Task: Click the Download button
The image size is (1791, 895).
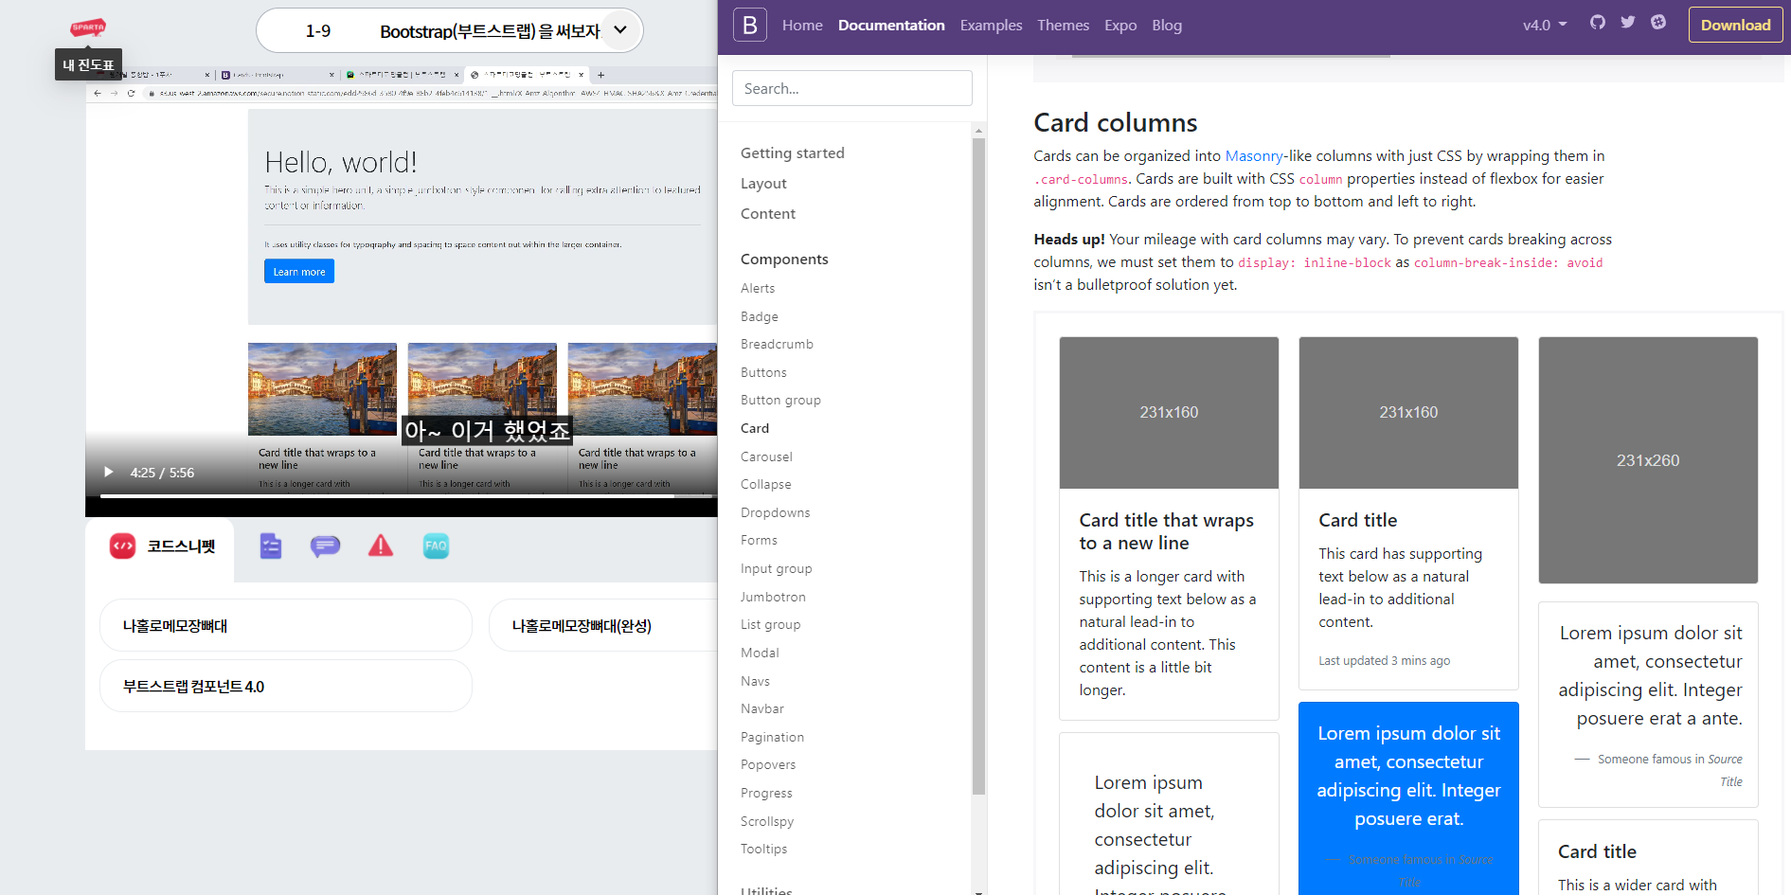Action: [x=1735, y=26]
